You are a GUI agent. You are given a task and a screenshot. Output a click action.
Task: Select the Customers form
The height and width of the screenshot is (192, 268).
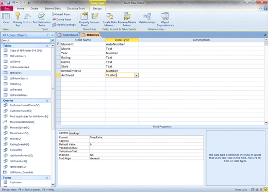pyautogui.click(x=16, y=182)
